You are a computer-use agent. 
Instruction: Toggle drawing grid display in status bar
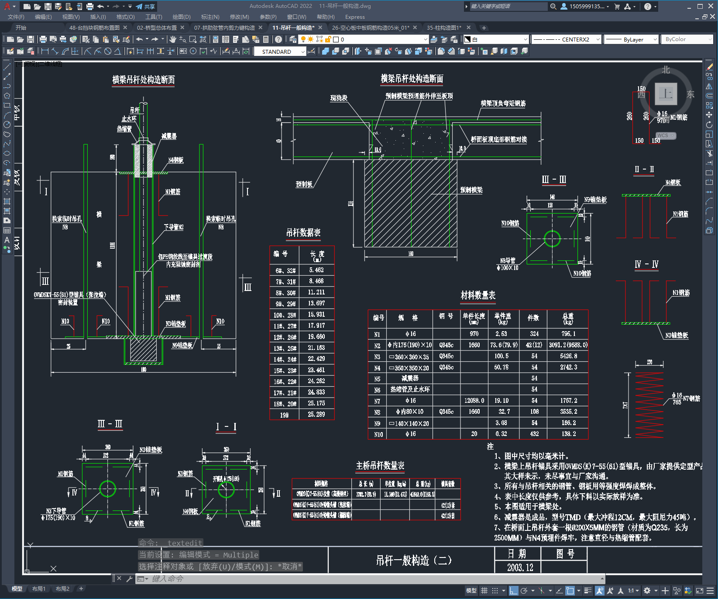pos(484,591)
